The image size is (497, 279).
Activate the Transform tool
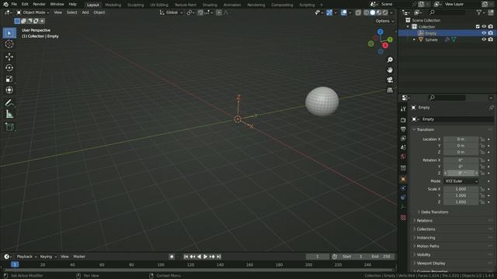[x=9, y=90]
